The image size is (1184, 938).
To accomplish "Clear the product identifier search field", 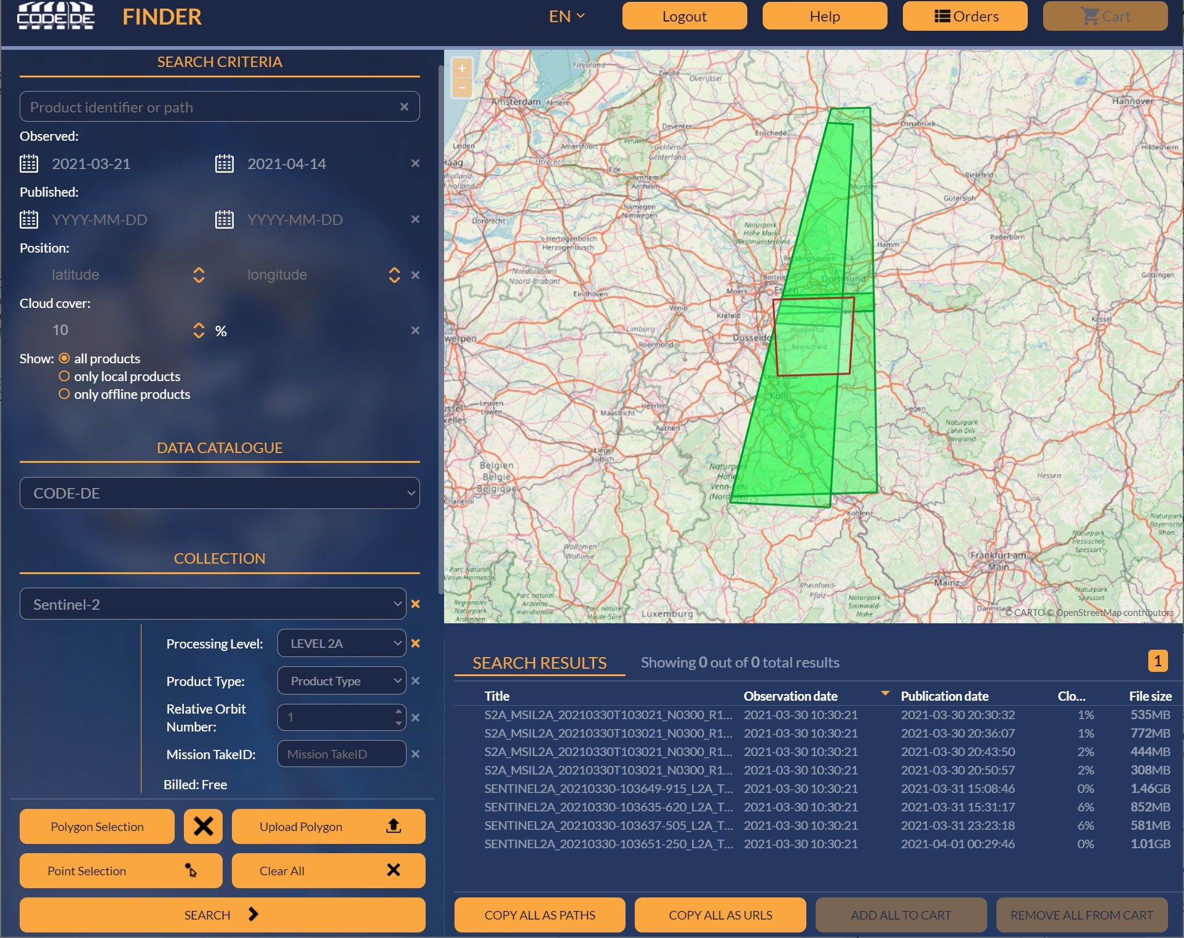I will point(404,107).
